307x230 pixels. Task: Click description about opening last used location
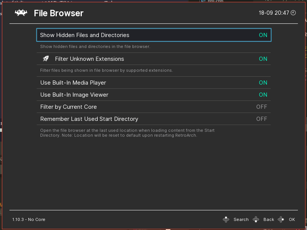pyautogui.click(x=127, y=133)
